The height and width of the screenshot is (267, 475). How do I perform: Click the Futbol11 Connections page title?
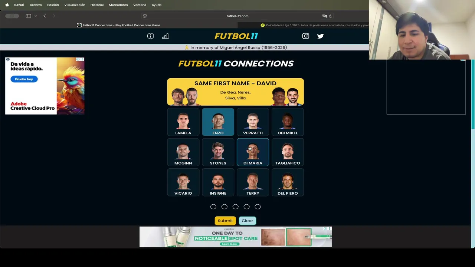pos(236,63)
